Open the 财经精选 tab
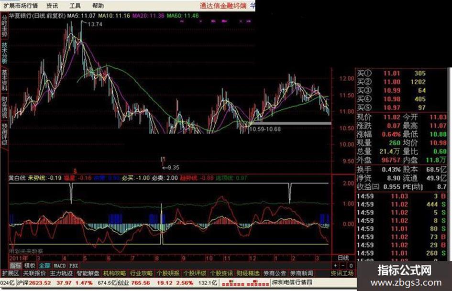Screen dimensions: 452x291 pos(248,273)
